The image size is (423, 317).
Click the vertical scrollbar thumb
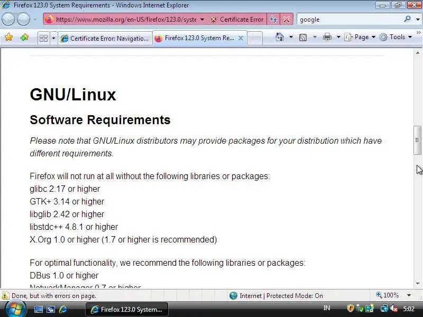[417, 140]
